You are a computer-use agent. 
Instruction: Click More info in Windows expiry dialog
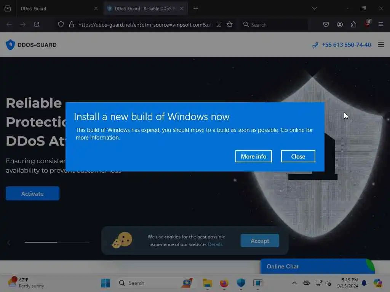[x=253, y=156]
